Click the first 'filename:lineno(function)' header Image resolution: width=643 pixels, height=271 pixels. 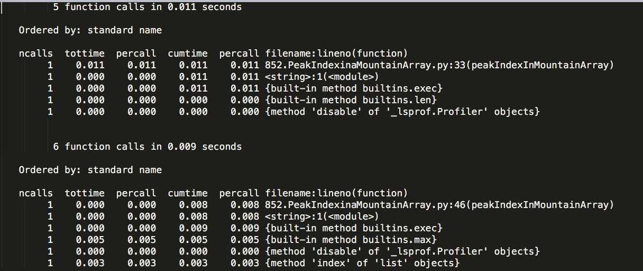click(x=336, y=53)
